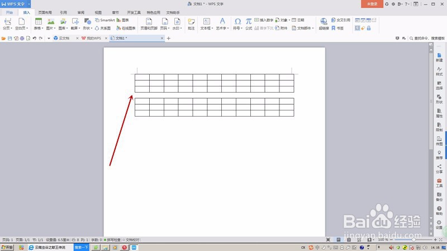
Task: Insert an 在线图表 online chart
Action: [x=126, y=28]
